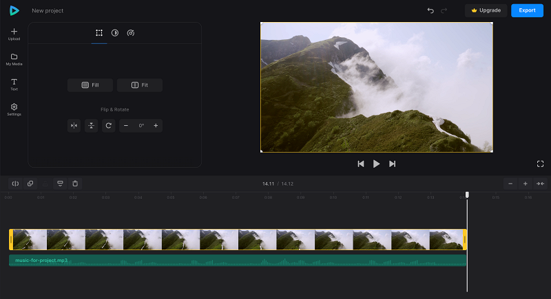Undo the last action

(430, 10)
